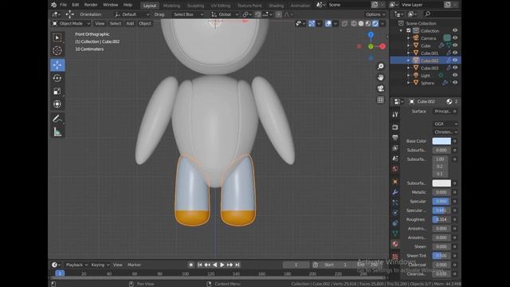
Task: Open the World properties tab icon
Action: (x=395, y=168)
